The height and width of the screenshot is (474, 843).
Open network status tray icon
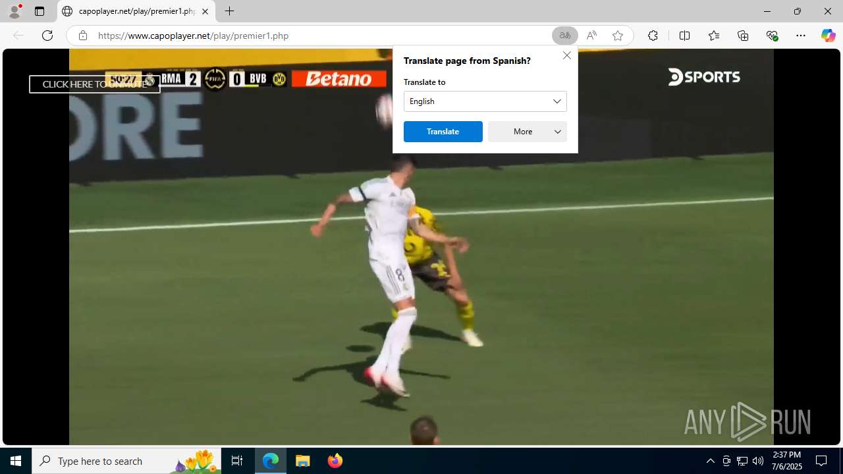(x=742, y=461)
